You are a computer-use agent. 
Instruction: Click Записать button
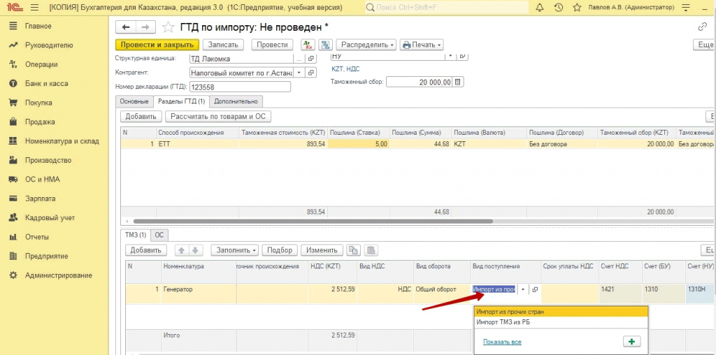coord(223,45)
